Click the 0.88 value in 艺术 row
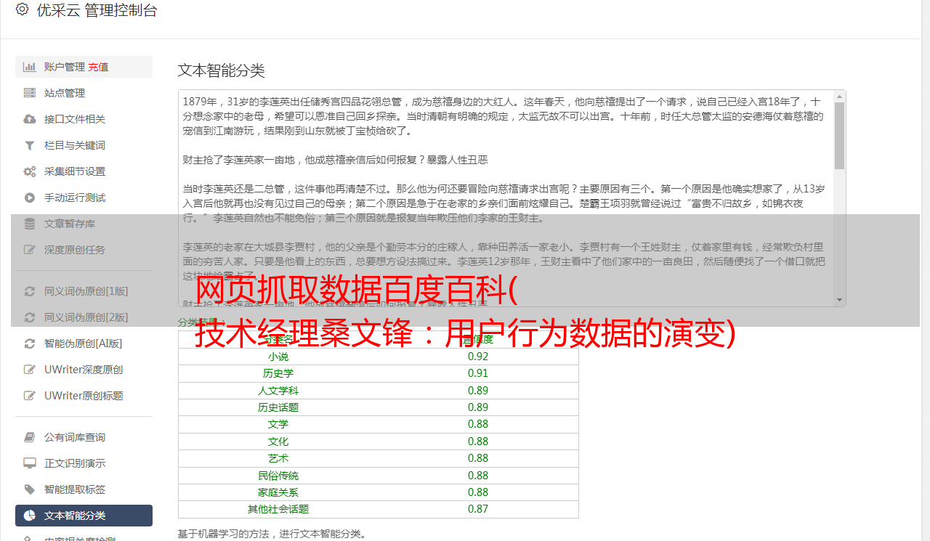 click(x=478, y=458)
